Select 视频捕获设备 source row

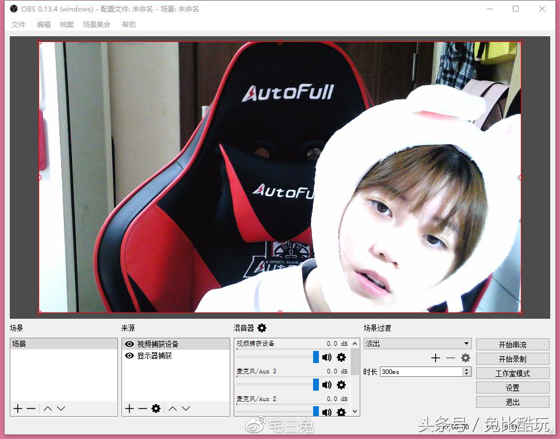pos(176,344)
